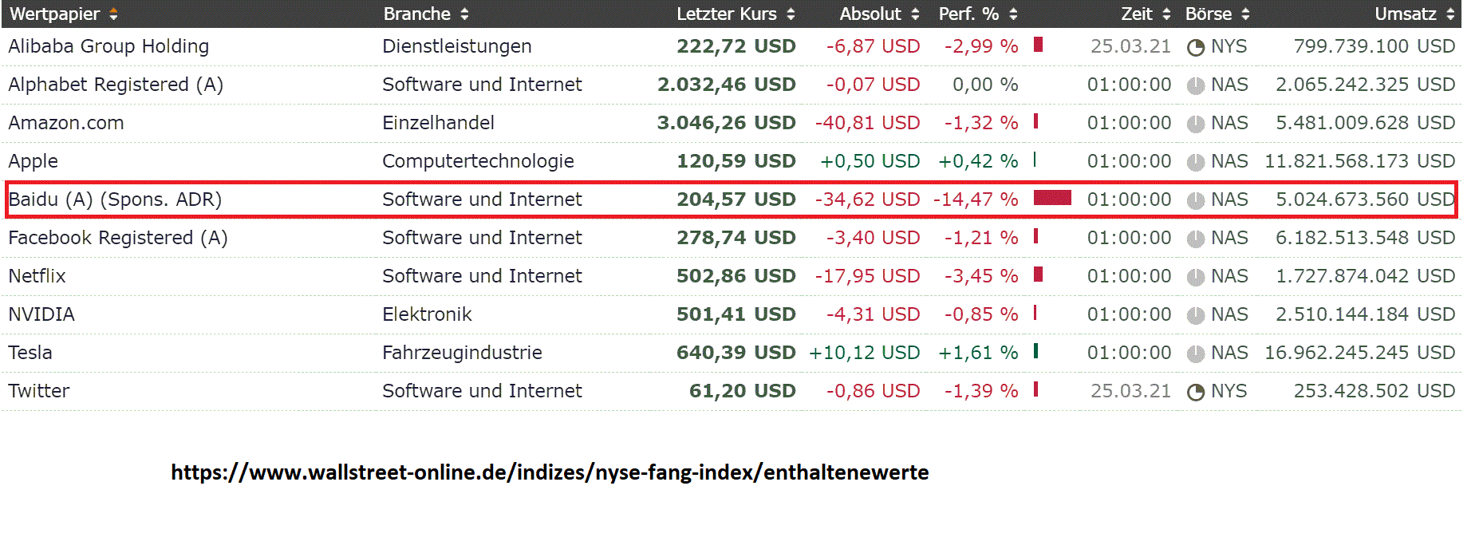Click the Umsatz column sort arrows
The height and width of the screenshot is (557, 1483).
[x=1450, y=14]
